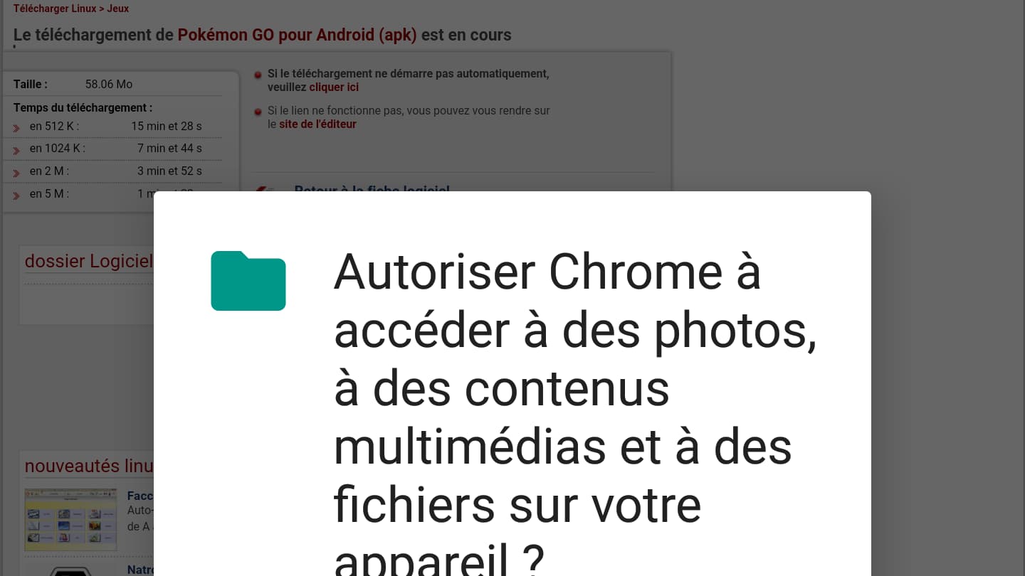1025x576 pixels.
Task: Open 'Pokémon GO pour Android (apk)' title link
Action: coord(297,35)
